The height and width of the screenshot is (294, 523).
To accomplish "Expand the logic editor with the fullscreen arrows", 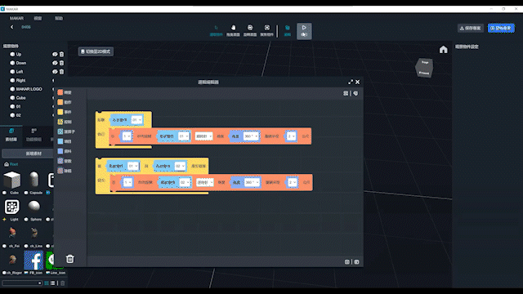I will tap(351, 82).
